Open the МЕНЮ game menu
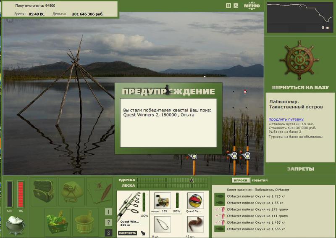Screen dimensions: 336x238 tap(252, 6)
